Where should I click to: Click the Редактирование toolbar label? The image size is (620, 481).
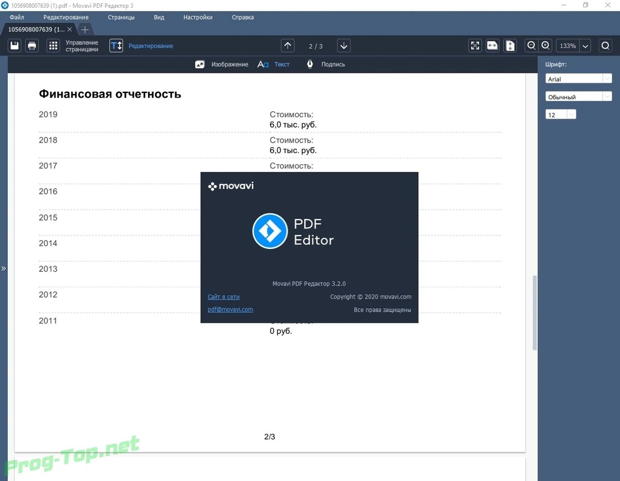151,46
